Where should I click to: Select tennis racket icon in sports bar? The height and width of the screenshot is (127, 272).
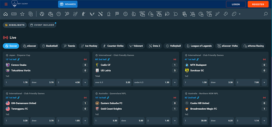67,14
